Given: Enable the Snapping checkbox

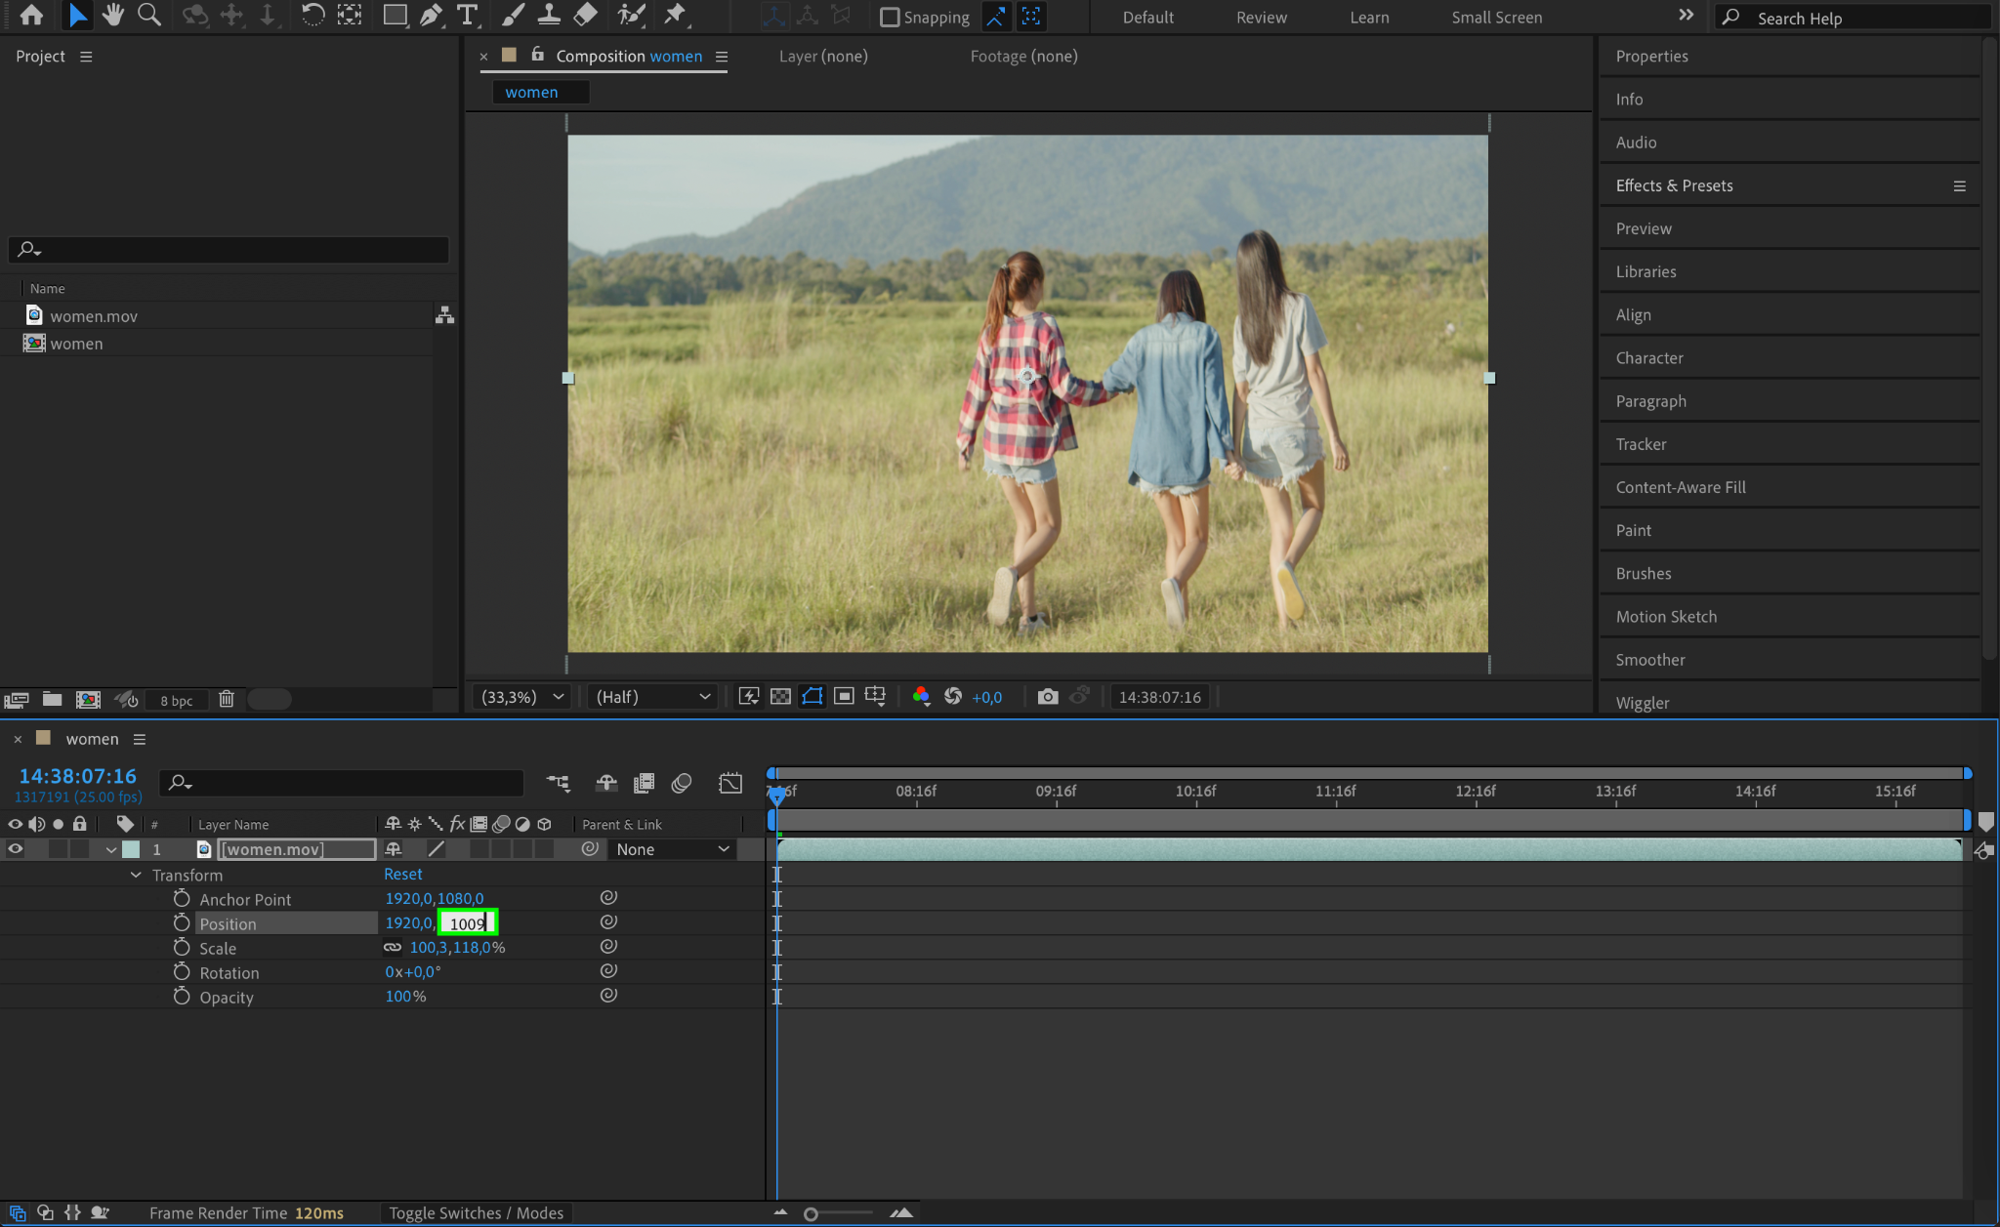Looking at the screenshot, I should (x=890, y=17).
